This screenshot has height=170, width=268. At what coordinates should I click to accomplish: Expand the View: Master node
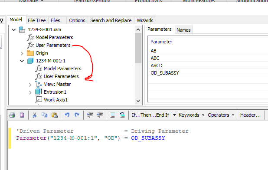[30, 85]
